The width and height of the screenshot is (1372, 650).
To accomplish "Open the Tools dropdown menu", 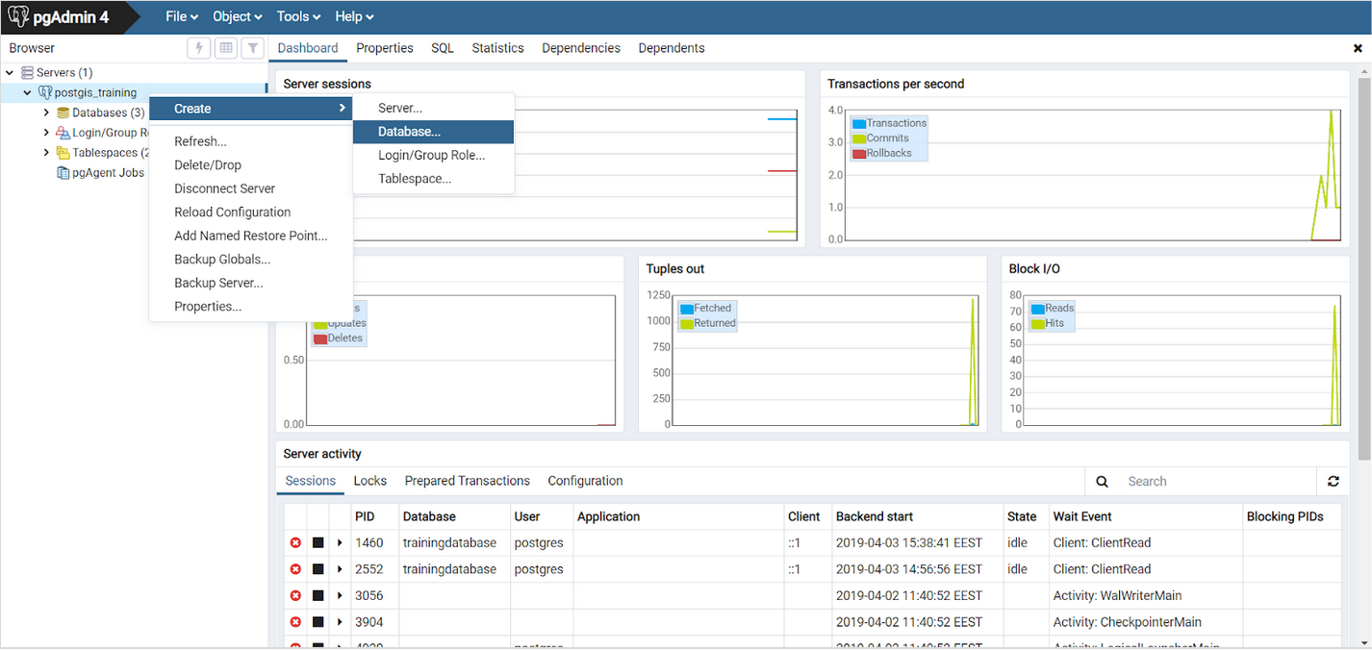I will (297, 16).
